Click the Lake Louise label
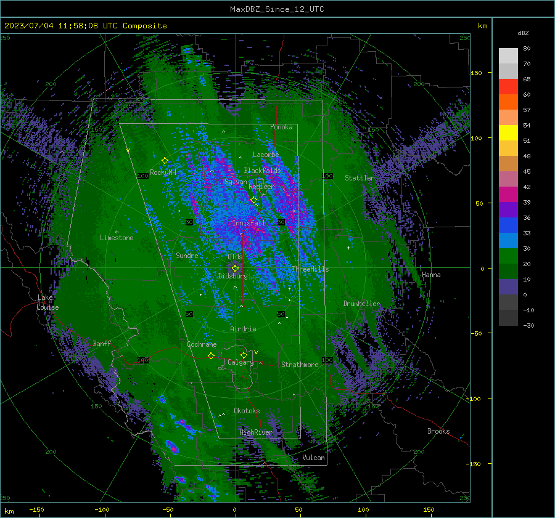Screen dimensions: 555x518 [47, 302]
